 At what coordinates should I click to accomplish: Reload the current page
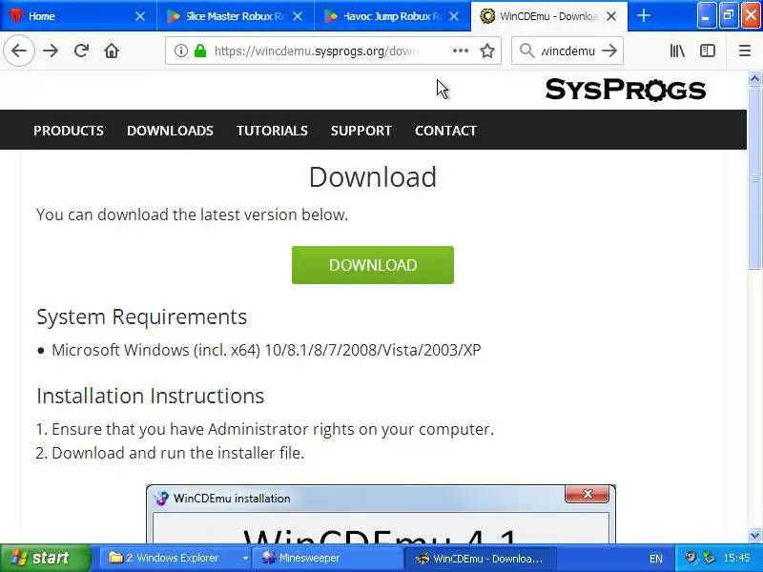point(81,51)
